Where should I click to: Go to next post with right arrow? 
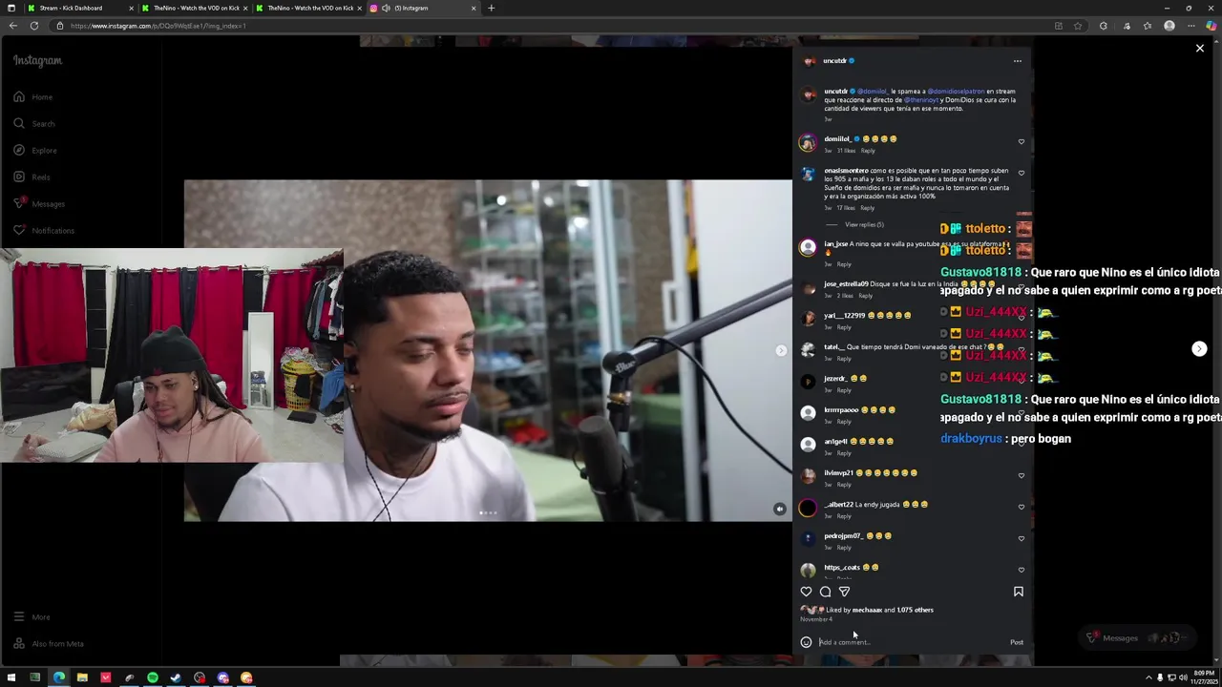coord(1199,349)
